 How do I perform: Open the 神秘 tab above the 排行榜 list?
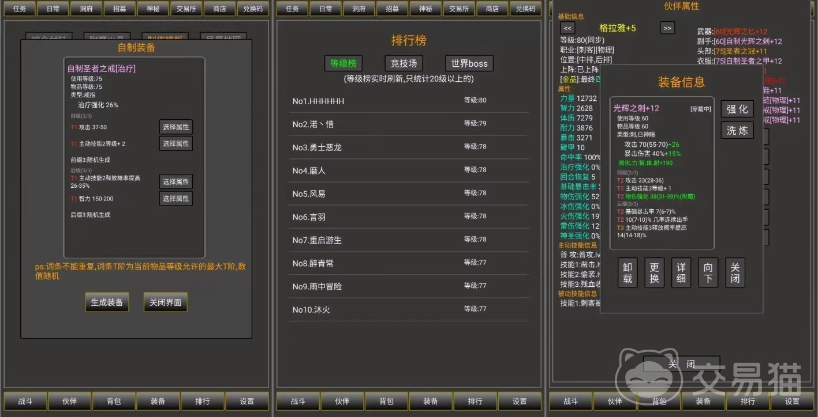(425, 9)
